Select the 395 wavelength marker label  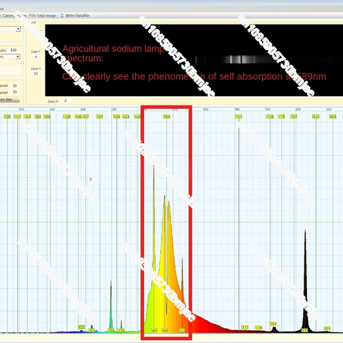[x=47, y=117]
